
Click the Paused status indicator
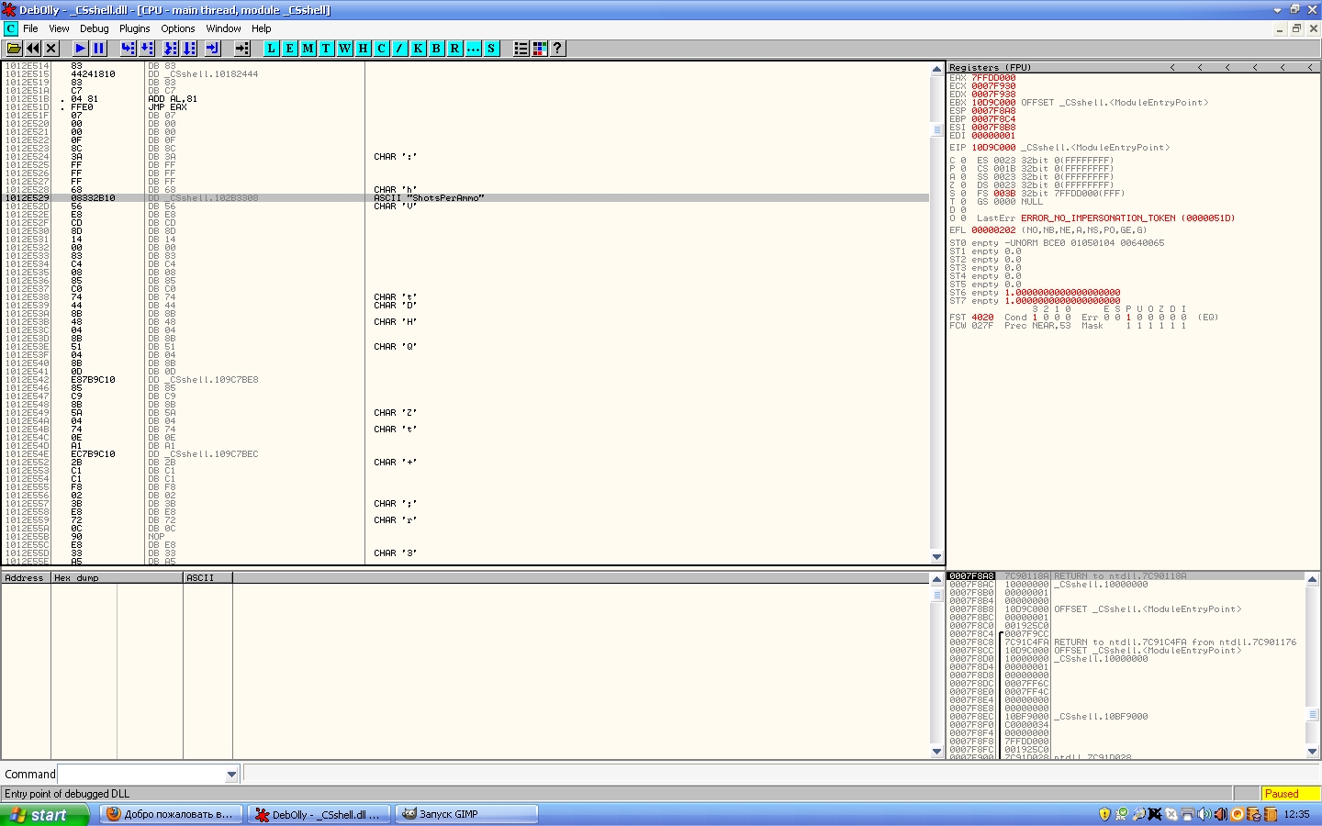click(1290, 794)
